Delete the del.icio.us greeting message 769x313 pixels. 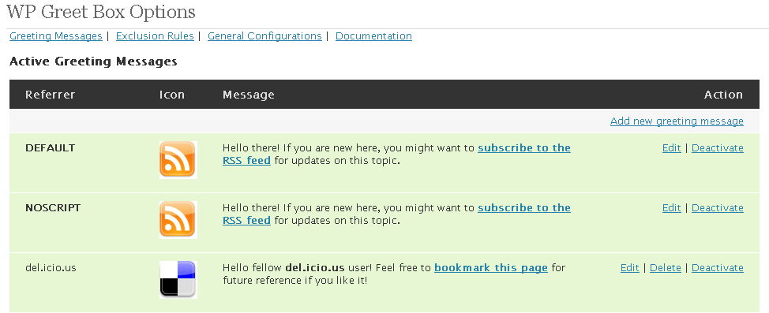tap(666, 268)
